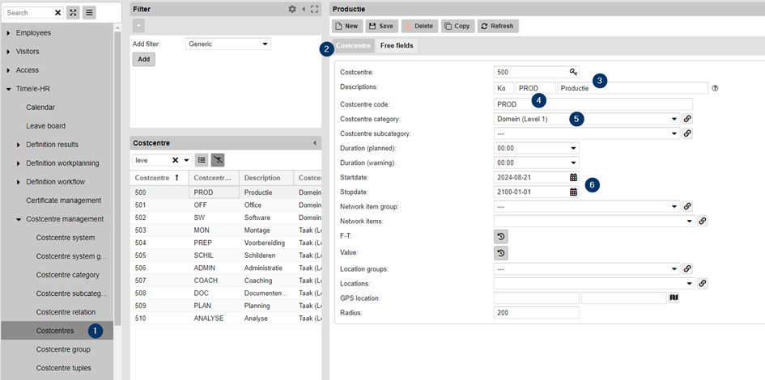765x380 pixels.
Task: Open the Startdate calendar picker
Action: tap(573, 177)
